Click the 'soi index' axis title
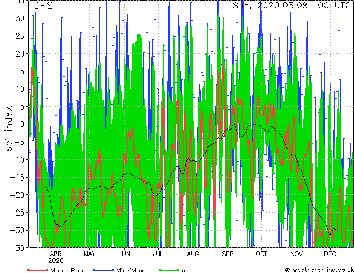Image resolution: width=354 pixels, height=273 pixels. pos(9,129)
